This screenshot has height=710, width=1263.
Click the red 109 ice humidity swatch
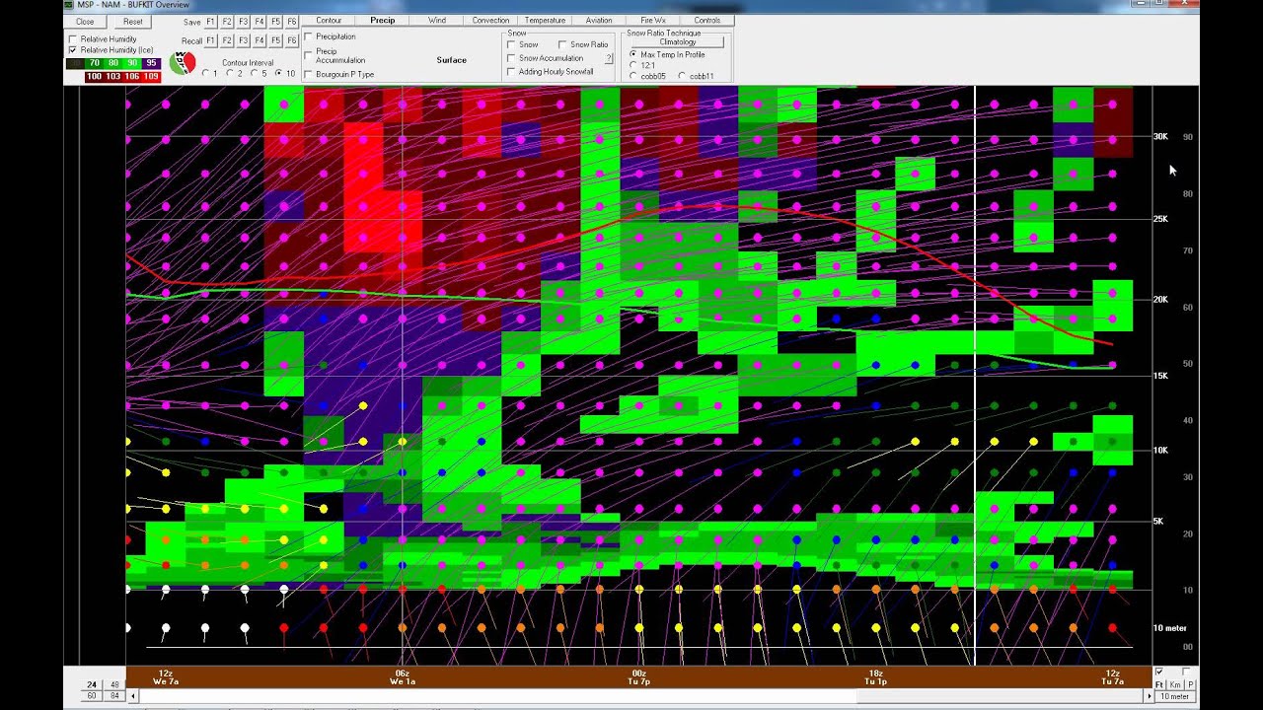coord(151,76)
